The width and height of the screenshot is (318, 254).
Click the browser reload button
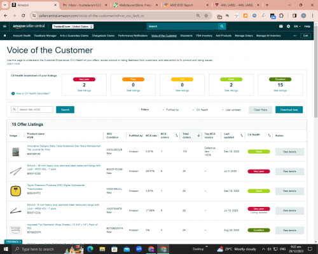(24, 16)
